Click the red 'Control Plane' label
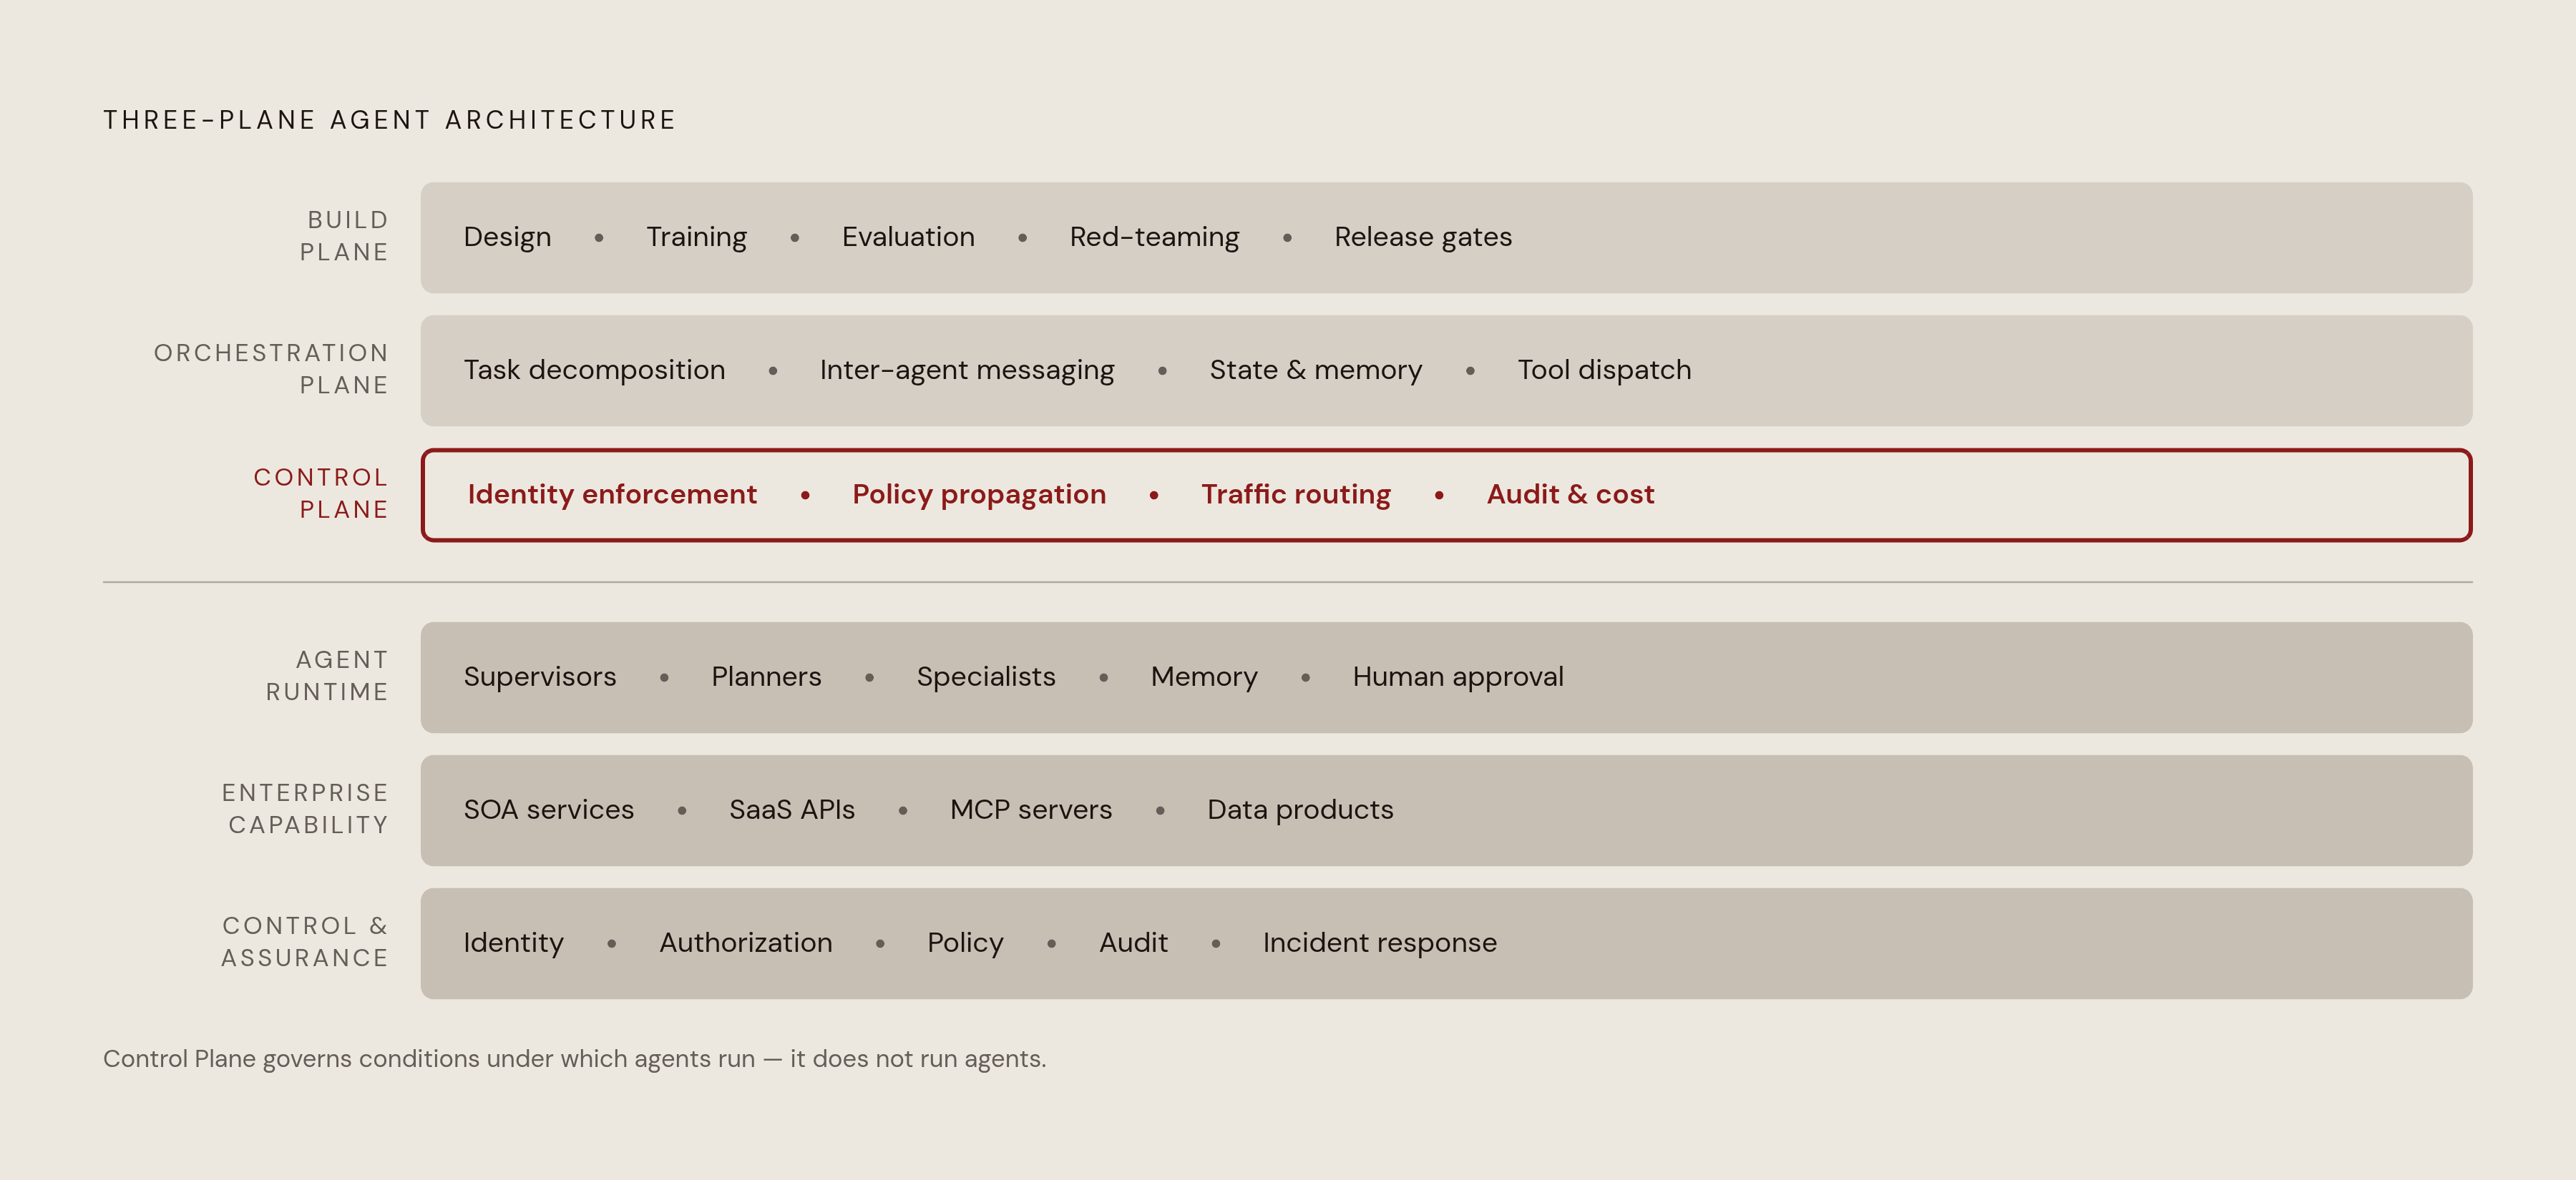 pos(320,493)
